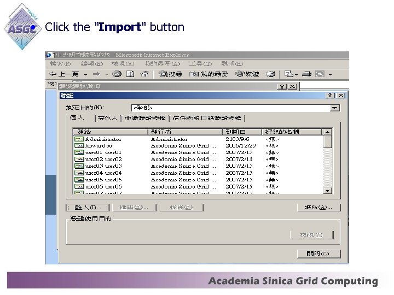Switch to the 其他人 (Other People) tab
The image size is (394, 295).
108,118
